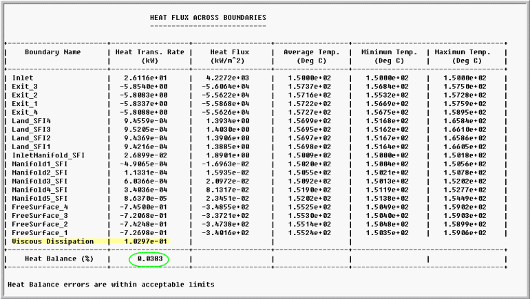
Task: Select the FreeSurface_2 boundary name
Action: click(x=40, y=224)
